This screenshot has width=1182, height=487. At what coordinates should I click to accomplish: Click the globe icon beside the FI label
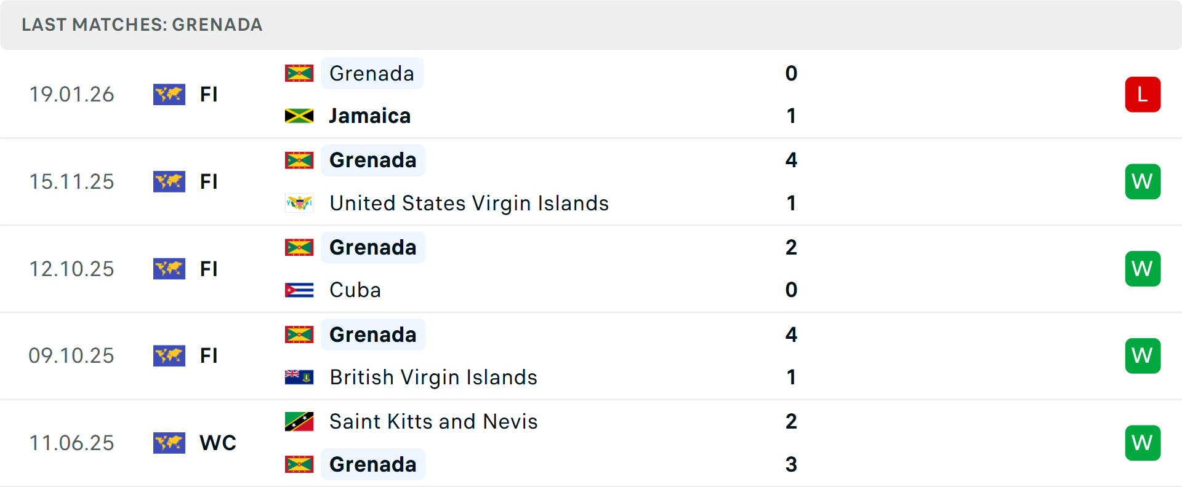(x=169, y=95)
